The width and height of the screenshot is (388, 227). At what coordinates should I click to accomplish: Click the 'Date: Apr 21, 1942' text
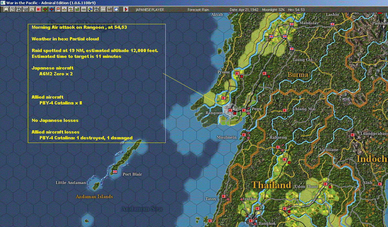(244, 10)
